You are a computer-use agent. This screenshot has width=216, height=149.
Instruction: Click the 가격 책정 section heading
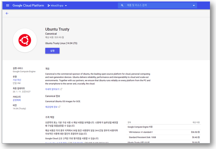(50, 117)
